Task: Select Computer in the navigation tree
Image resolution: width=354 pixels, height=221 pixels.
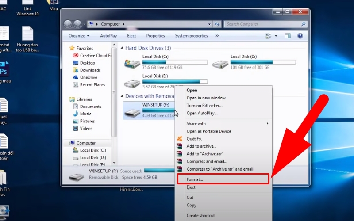Action: pyautogui.click(x=86, y=143)
